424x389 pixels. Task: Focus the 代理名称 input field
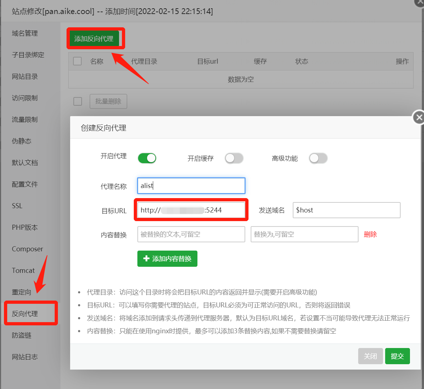click(x=191, y=186)
